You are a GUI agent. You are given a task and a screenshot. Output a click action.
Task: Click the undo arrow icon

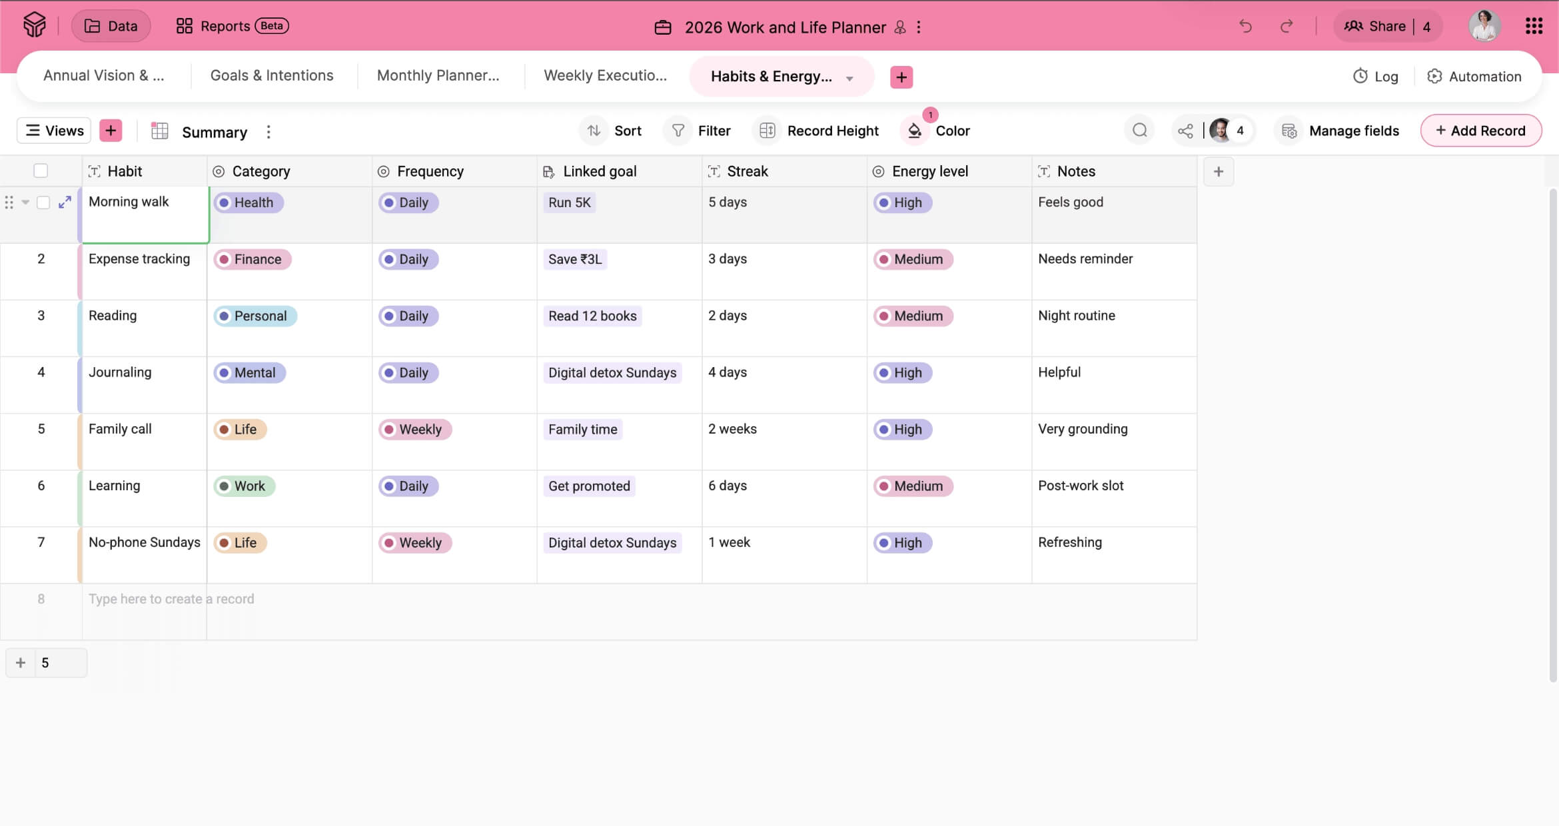coord(1245,27)
